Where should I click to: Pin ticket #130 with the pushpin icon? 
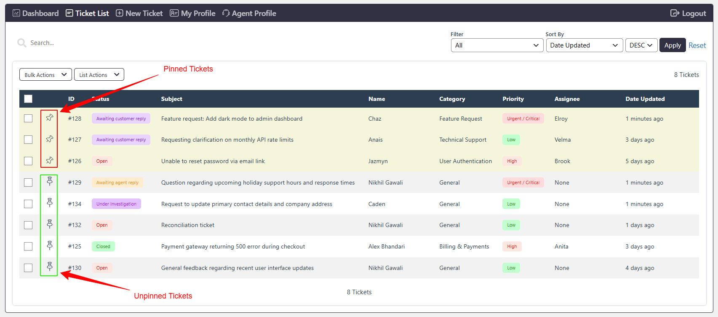pyautogui.click(x=50, y=267)
